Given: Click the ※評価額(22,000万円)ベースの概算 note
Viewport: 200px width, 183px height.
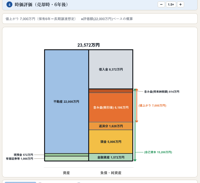Looking at the screenshot, I should 107,19.
